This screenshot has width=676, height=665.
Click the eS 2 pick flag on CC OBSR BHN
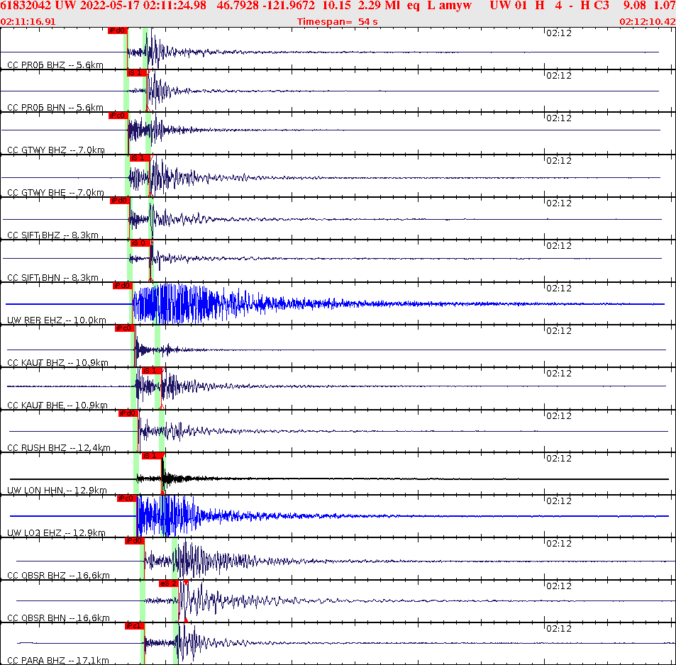click(170, 583)
